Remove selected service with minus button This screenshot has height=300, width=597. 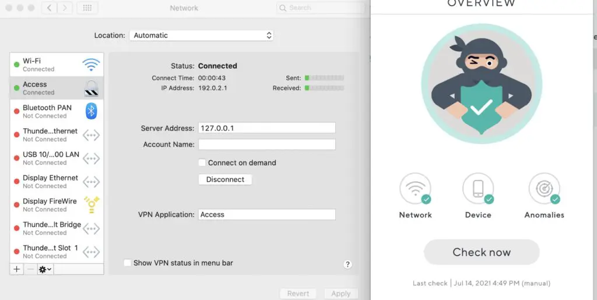pyautogui.click(x=31, y=269)
